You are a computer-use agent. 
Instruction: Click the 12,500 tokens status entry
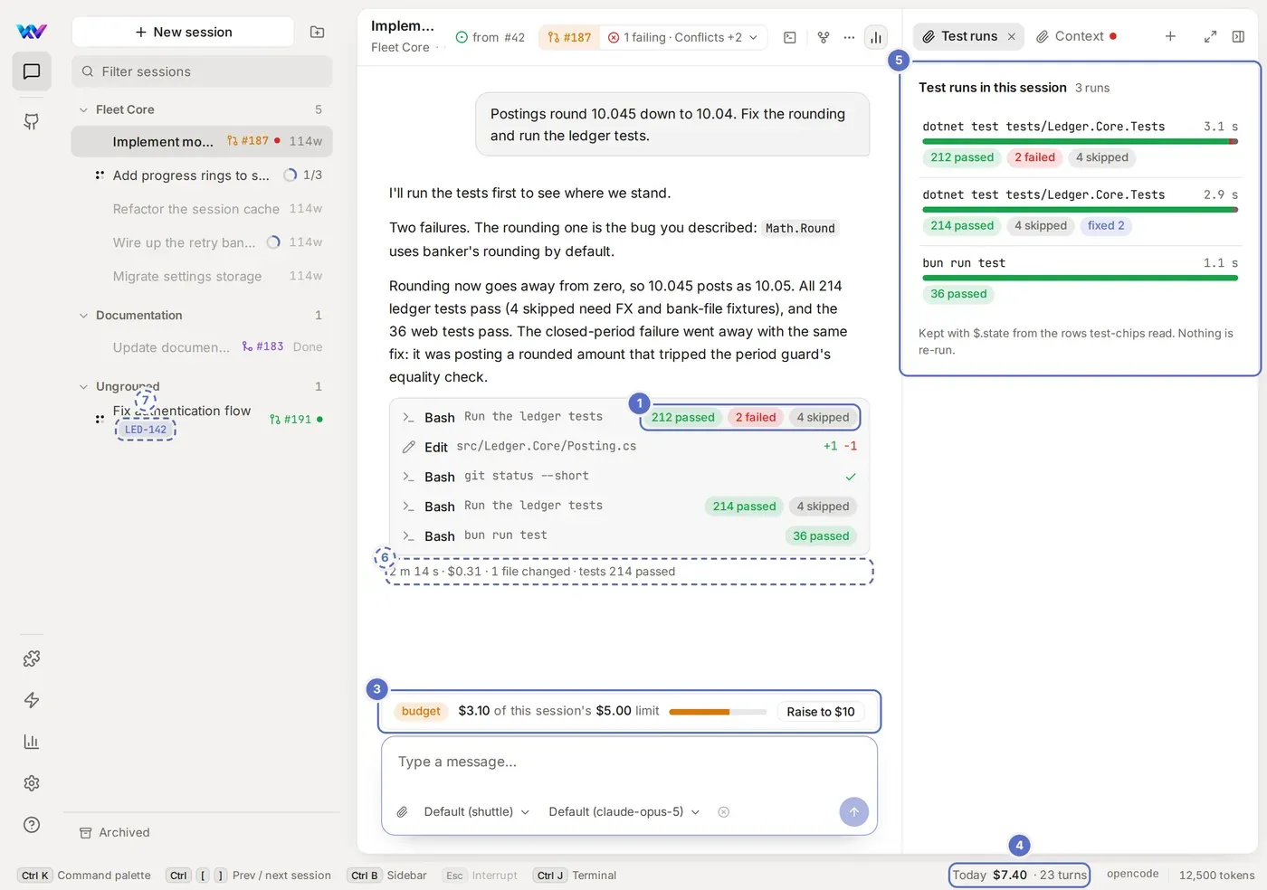[x=1216, y=875]
